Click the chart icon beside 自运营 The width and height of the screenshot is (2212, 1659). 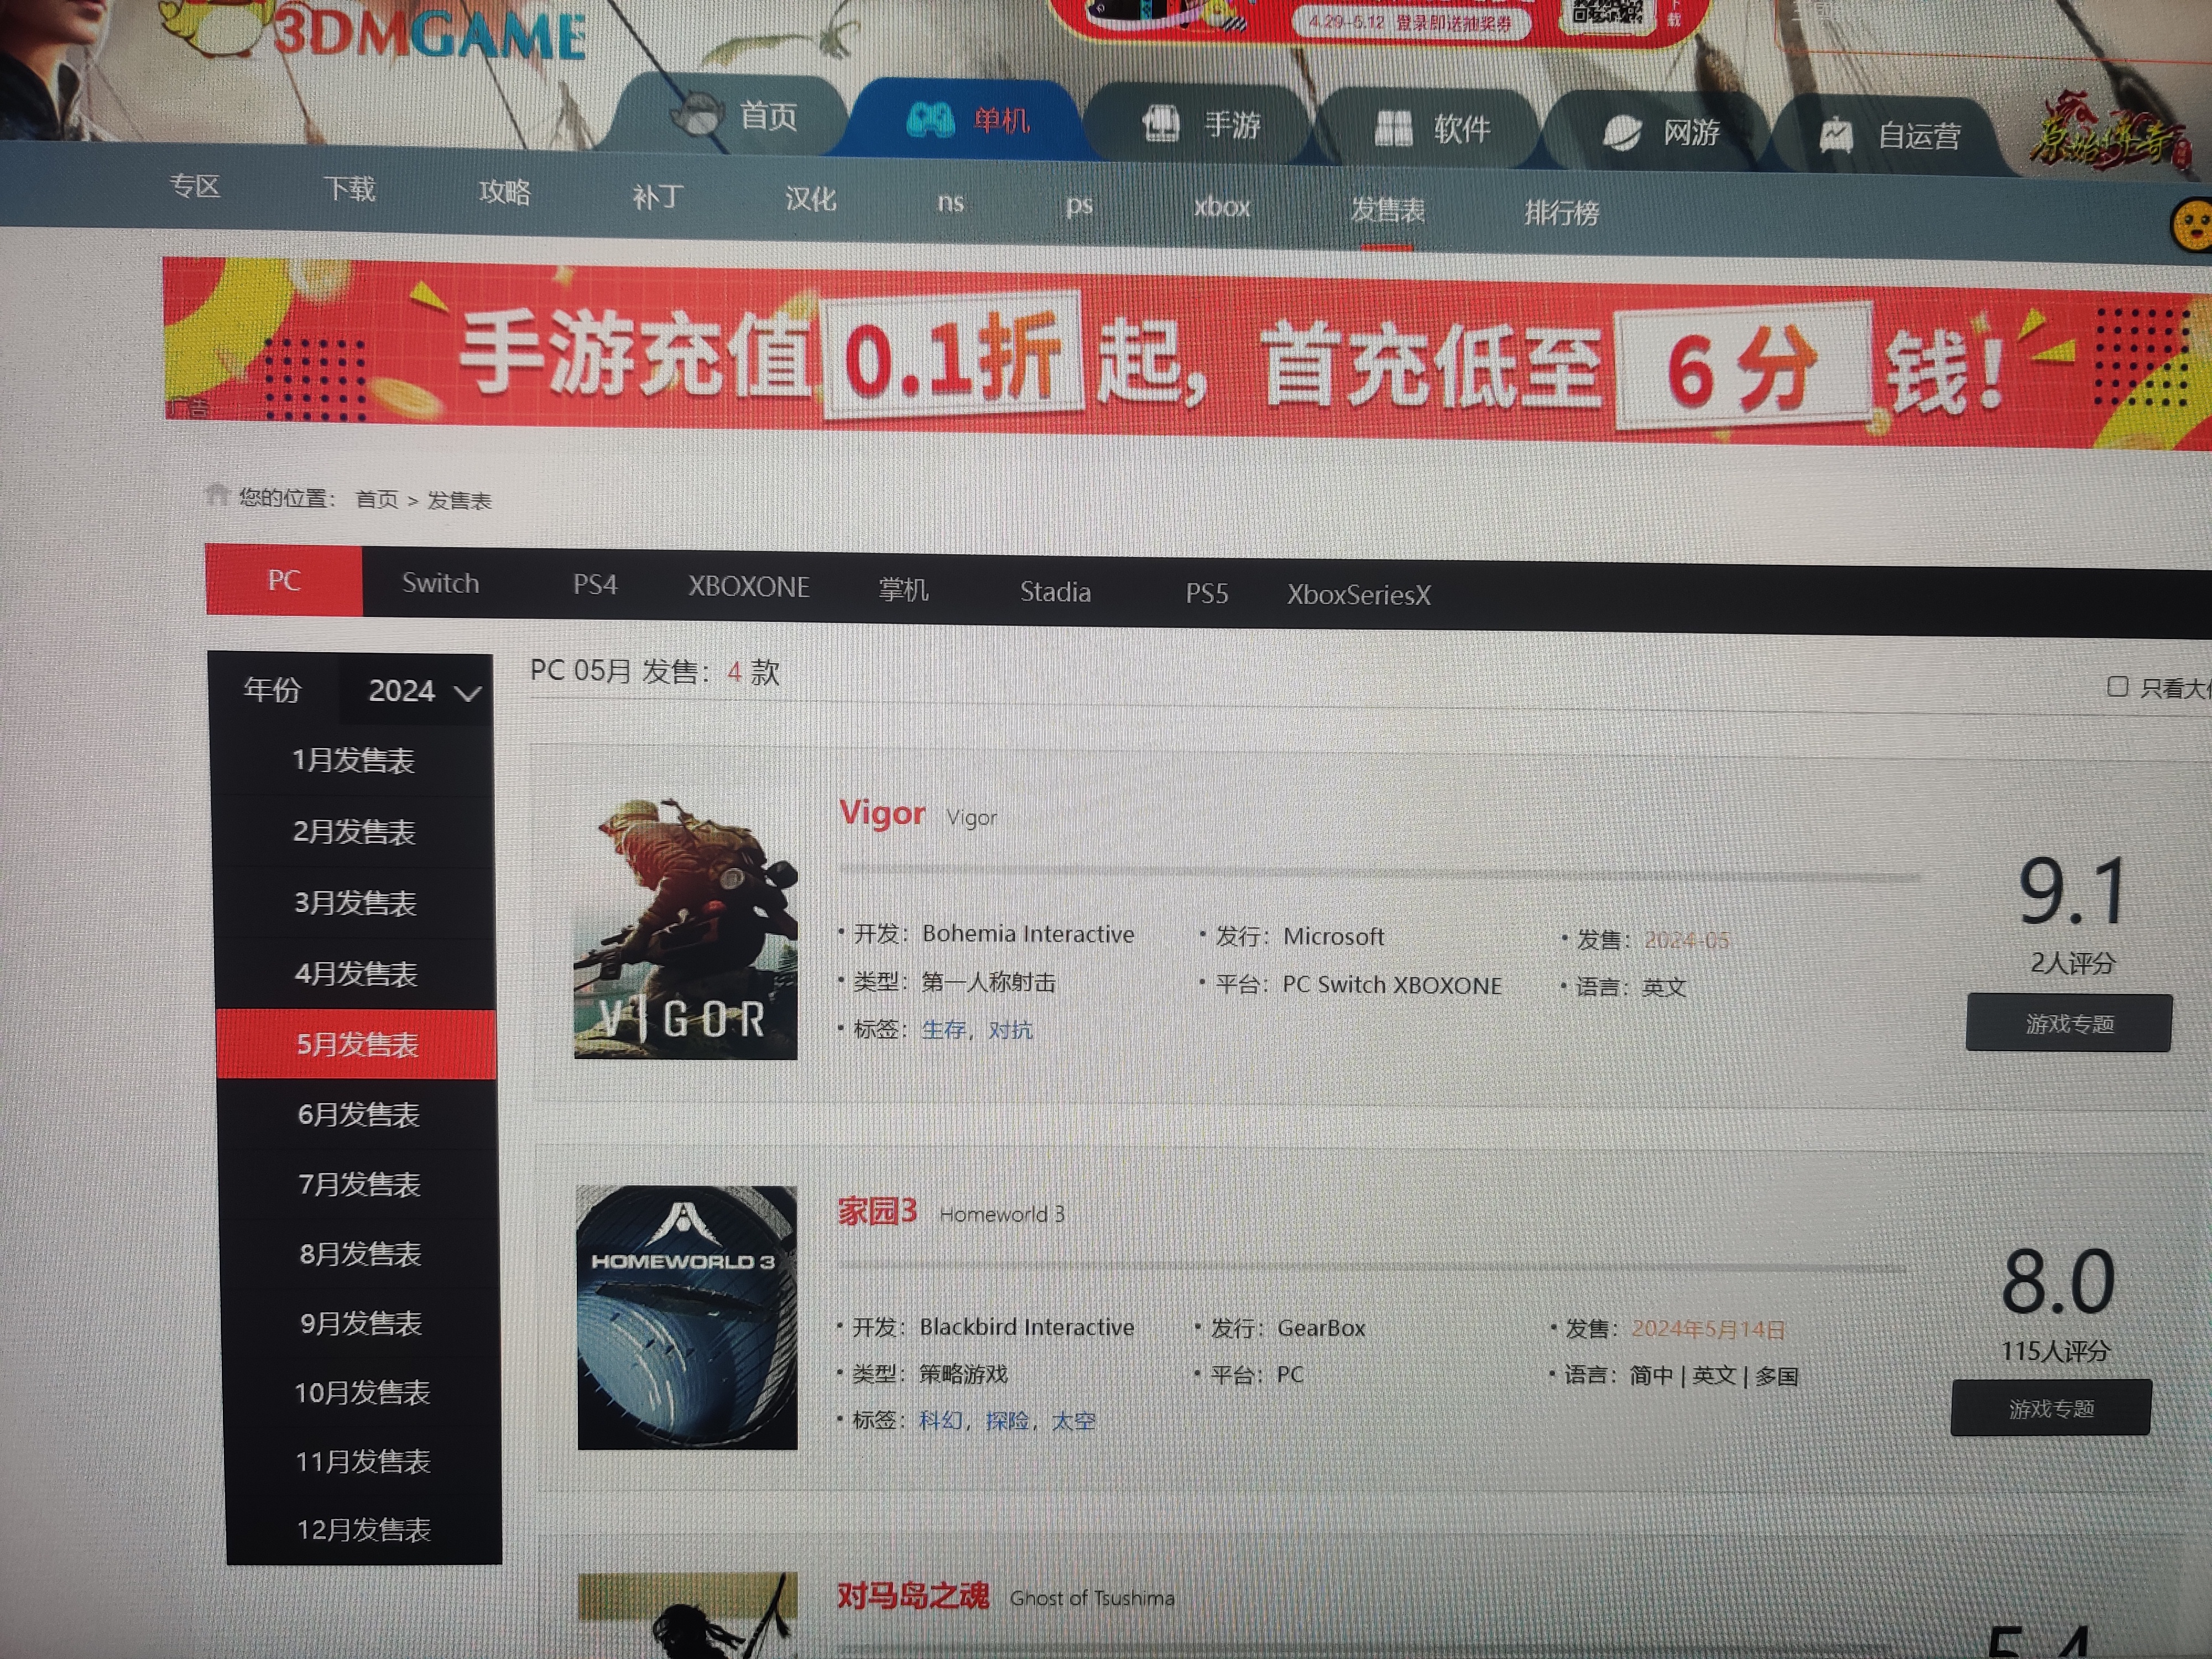(1836, 135)
